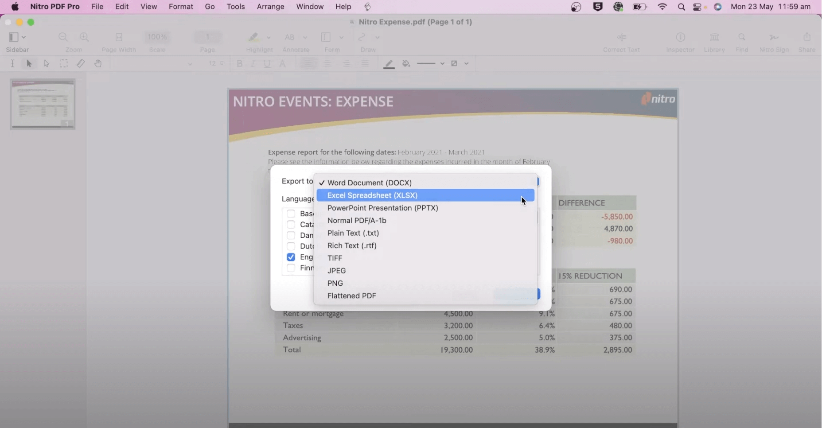Select the hand pan tool
The image size is (822, 428).
(x=98, y=64)
